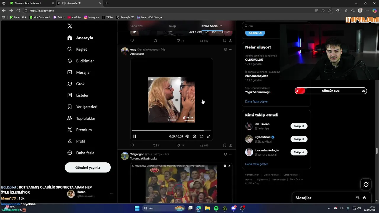Mute the eray video volume icon
379x213 pixels.
click(187, 136)
